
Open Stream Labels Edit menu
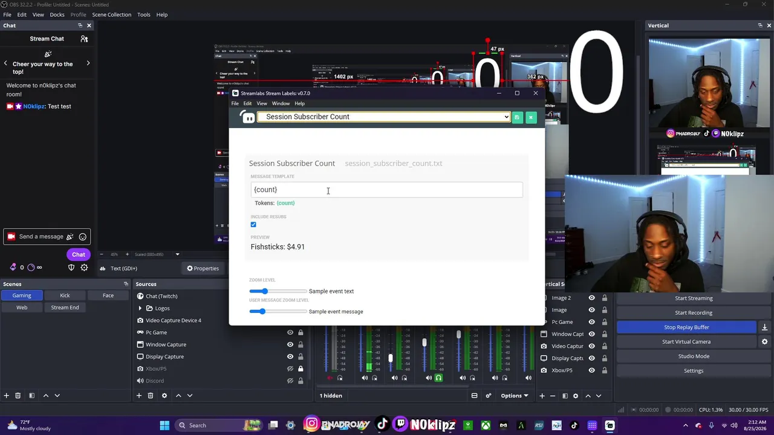coord(247,103)
